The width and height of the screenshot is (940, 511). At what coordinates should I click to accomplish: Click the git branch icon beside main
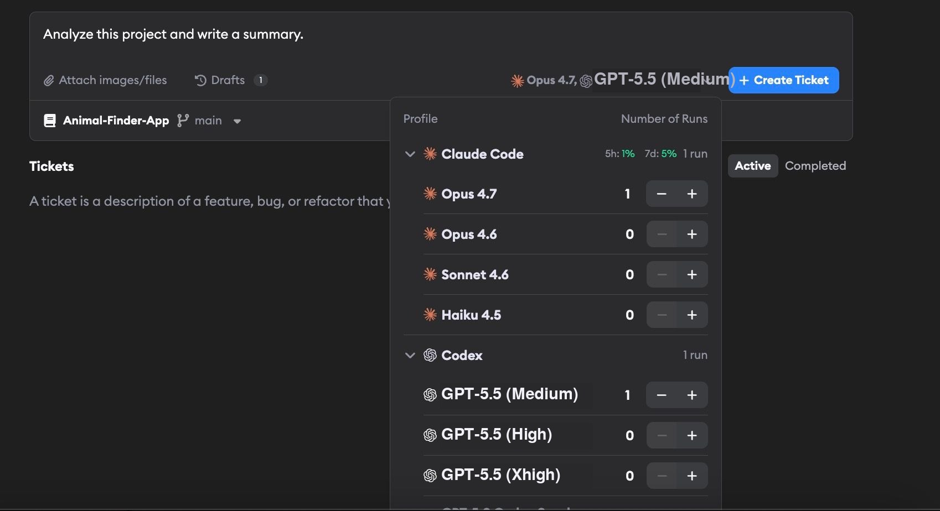183,121
